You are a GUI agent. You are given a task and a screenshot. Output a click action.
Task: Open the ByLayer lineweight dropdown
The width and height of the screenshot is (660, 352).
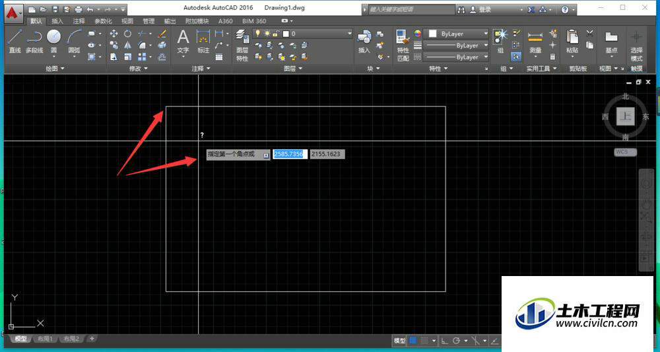tap(485, 45)
